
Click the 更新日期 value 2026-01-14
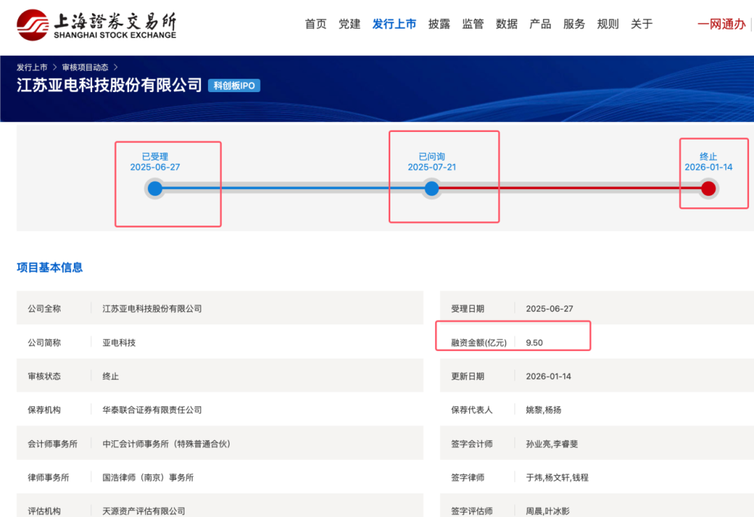[548, 376]
